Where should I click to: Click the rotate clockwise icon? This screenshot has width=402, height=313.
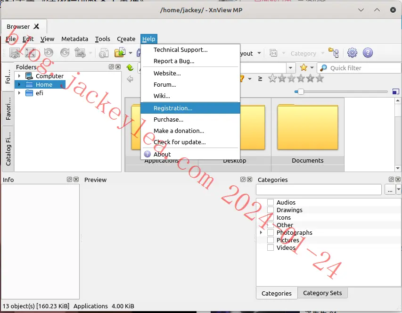pyautogui.click(x=65, y=53)
